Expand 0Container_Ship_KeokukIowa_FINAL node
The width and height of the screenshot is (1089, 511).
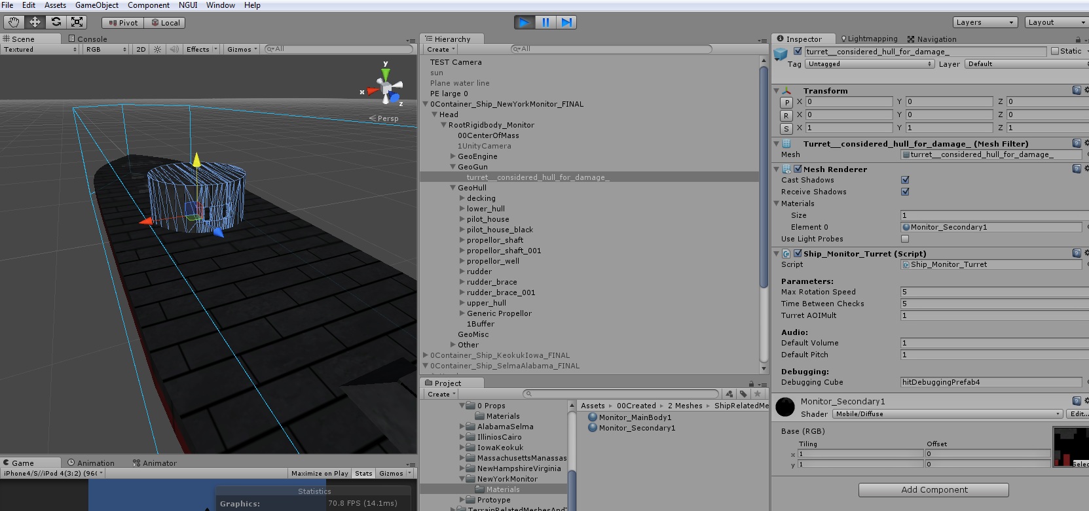point(425,355)
